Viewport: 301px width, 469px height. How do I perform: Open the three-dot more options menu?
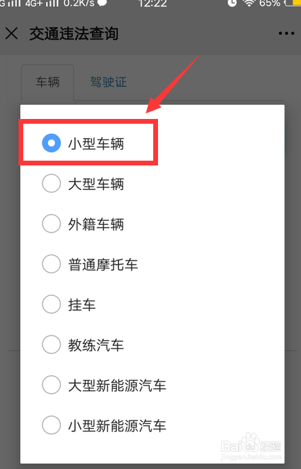(x=287, y=33)
